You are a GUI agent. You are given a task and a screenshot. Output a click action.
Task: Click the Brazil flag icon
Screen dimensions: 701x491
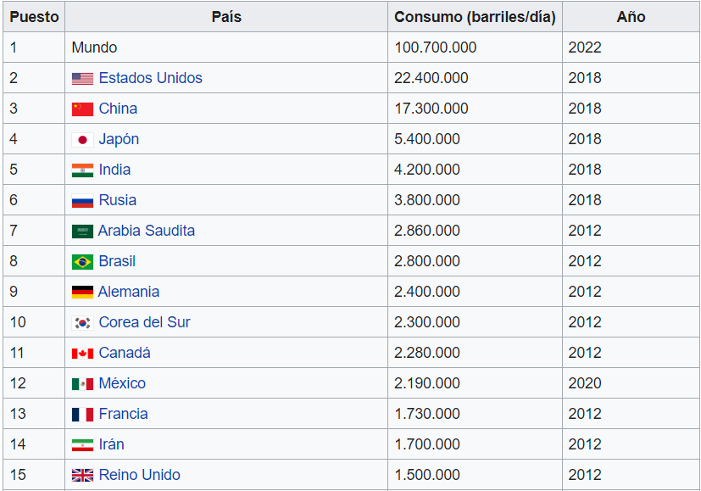(81, 261)
